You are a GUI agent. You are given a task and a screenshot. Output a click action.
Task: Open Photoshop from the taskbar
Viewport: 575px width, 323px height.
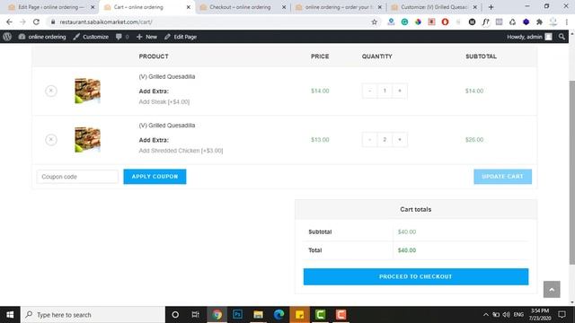click(237, 315)
